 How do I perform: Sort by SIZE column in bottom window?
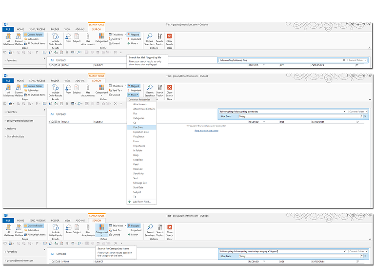[282, 261]
